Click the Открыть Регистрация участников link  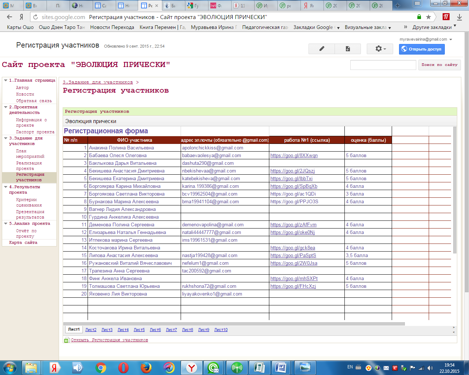(110, 340)
